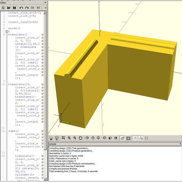Switch to the Back view
182x182 pixels.
tap(116, 138)
